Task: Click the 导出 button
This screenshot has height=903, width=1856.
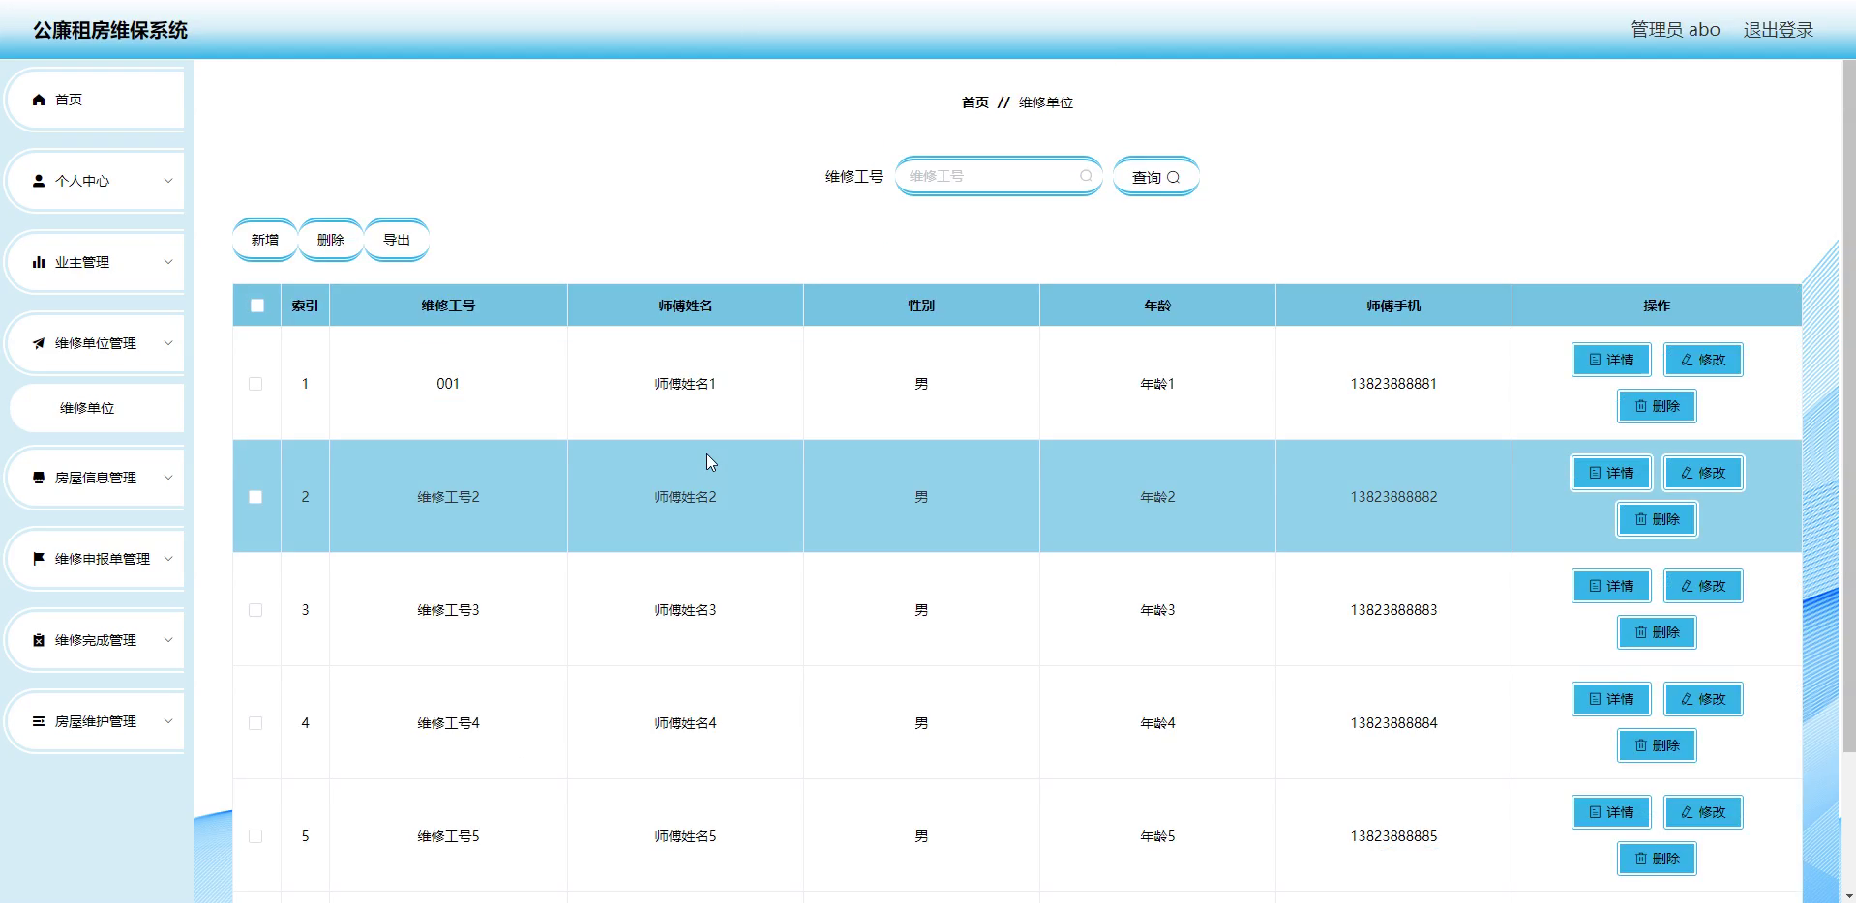Action: [x=397, y=240]
